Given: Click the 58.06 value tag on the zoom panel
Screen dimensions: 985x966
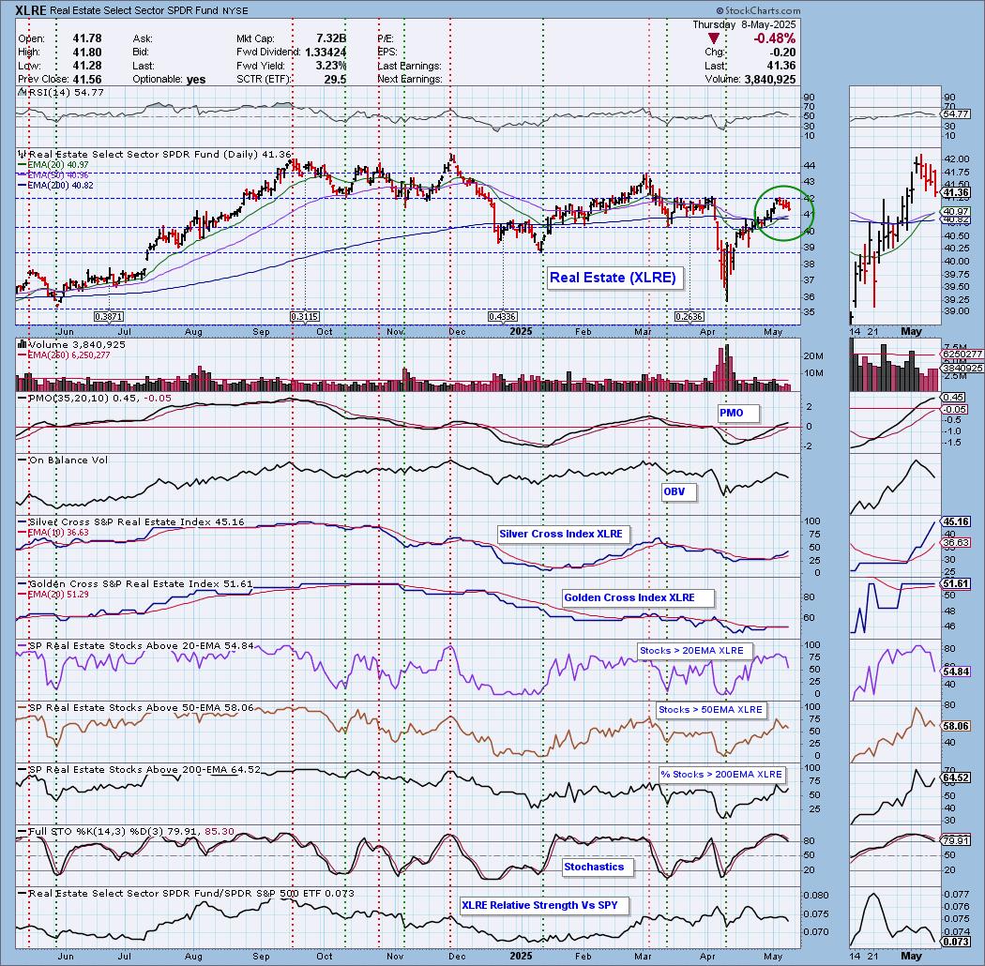Looking at the screenshot, I should coord(955,726).
